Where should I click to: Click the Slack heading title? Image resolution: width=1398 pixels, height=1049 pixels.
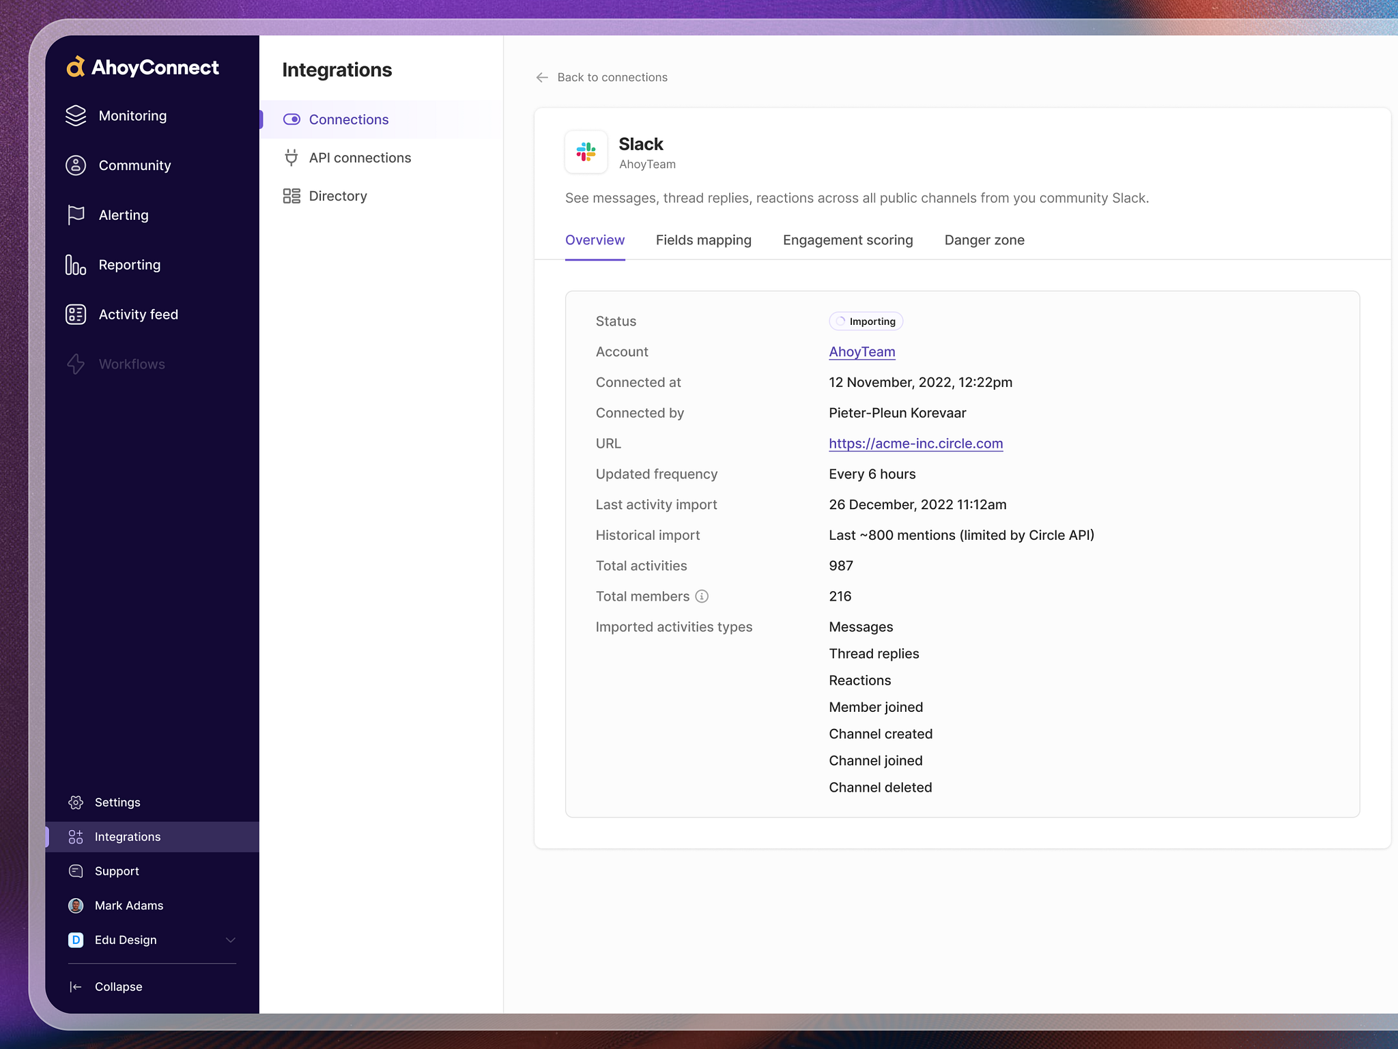641,144
